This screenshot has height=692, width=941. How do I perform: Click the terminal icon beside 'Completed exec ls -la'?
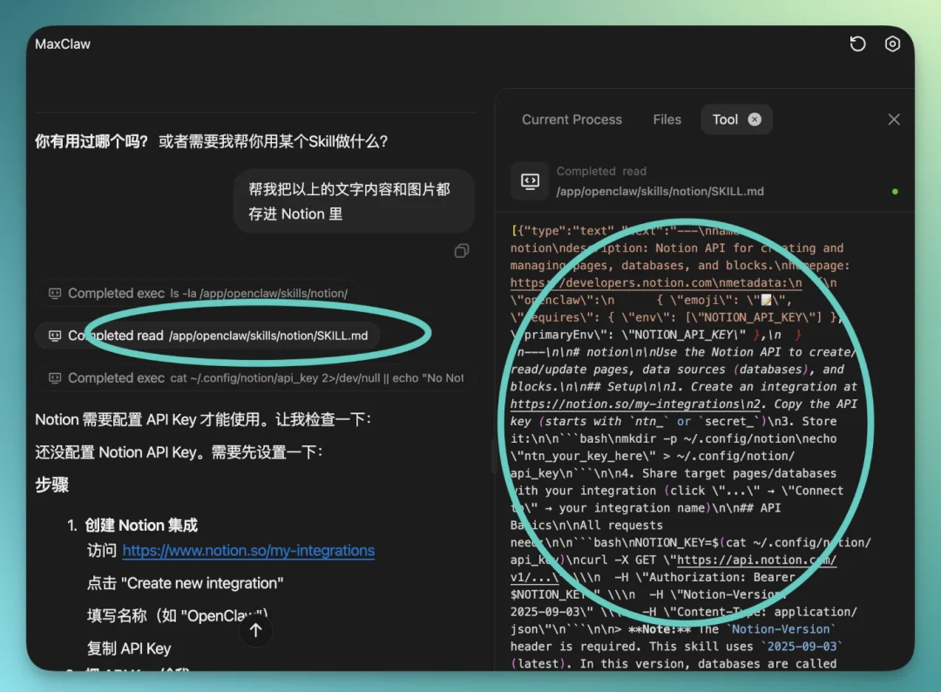(x=56, y=294)
